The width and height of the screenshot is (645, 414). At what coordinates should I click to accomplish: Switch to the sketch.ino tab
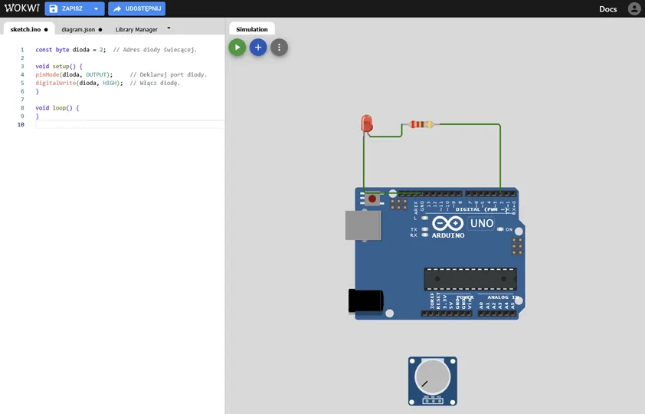click(x=29, y=29)
